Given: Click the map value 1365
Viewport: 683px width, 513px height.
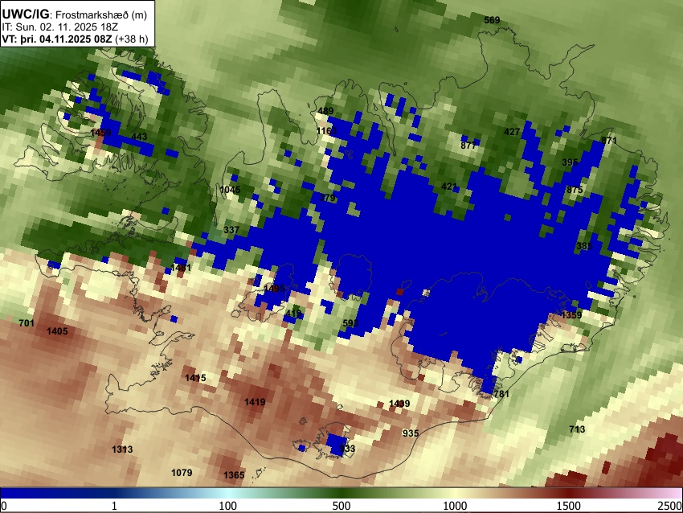Looking at the screenshot, I should coord(234,475).
